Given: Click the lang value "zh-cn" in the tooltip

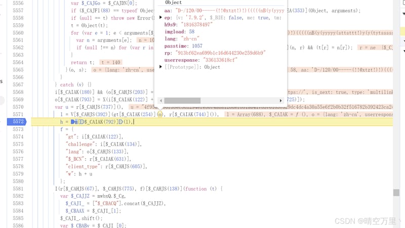Looking at the screenshot, I should click(x=190, y=39).
